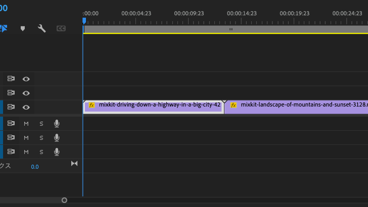This screenshot has height=207, width=368.
Task: Select the mixkit-driving-down-a-highway clip
Action: [154, 108]
